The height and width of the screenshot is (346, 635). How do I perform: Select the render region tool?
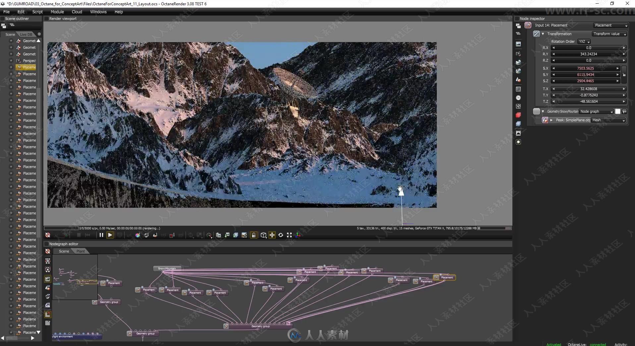click(172, 235)
